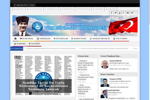Click the date 27 Ağustos 2017, Pazar

click(24, 5)
